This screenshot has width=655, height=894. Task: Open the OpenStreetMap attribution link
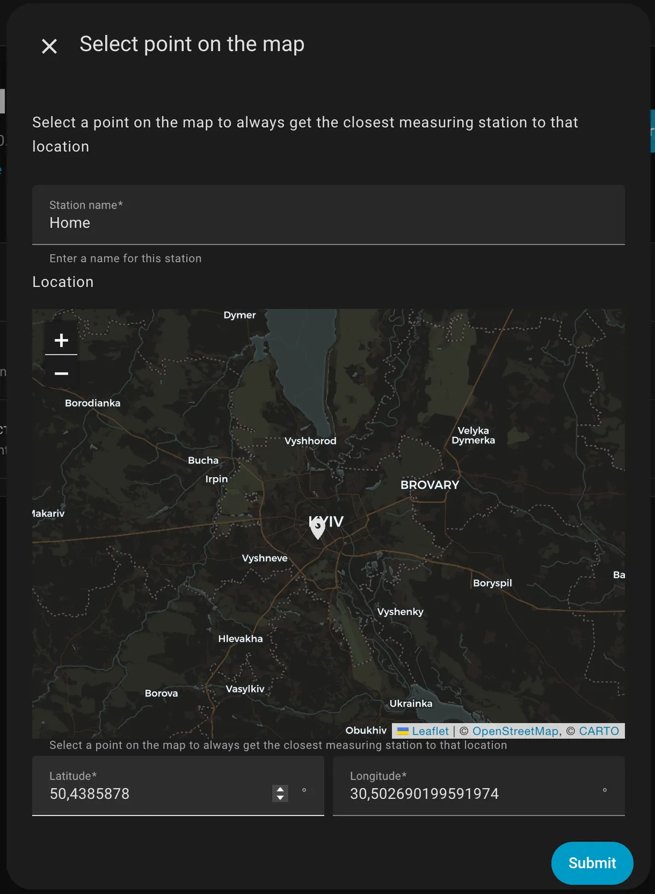515,731
